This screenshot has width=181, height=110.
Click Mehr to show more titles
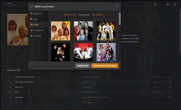pyautogui.click(x=90, y=103)
